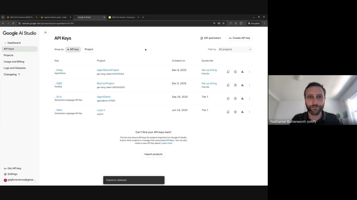Click Get API key in sidebar

[x=13, y=168]
